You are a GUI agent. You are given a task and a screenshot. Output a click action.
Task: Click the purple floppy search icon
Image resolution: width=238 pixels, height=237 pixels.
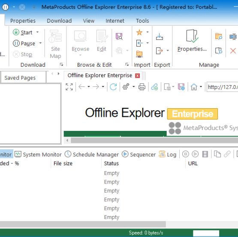point(119,36)
